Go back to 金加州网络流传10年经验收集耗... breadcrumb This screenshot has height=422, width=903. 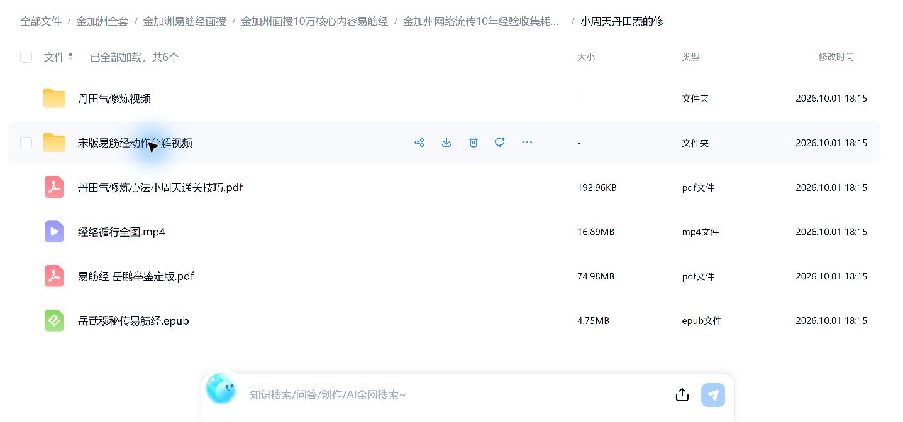click(x=481, y=21)
